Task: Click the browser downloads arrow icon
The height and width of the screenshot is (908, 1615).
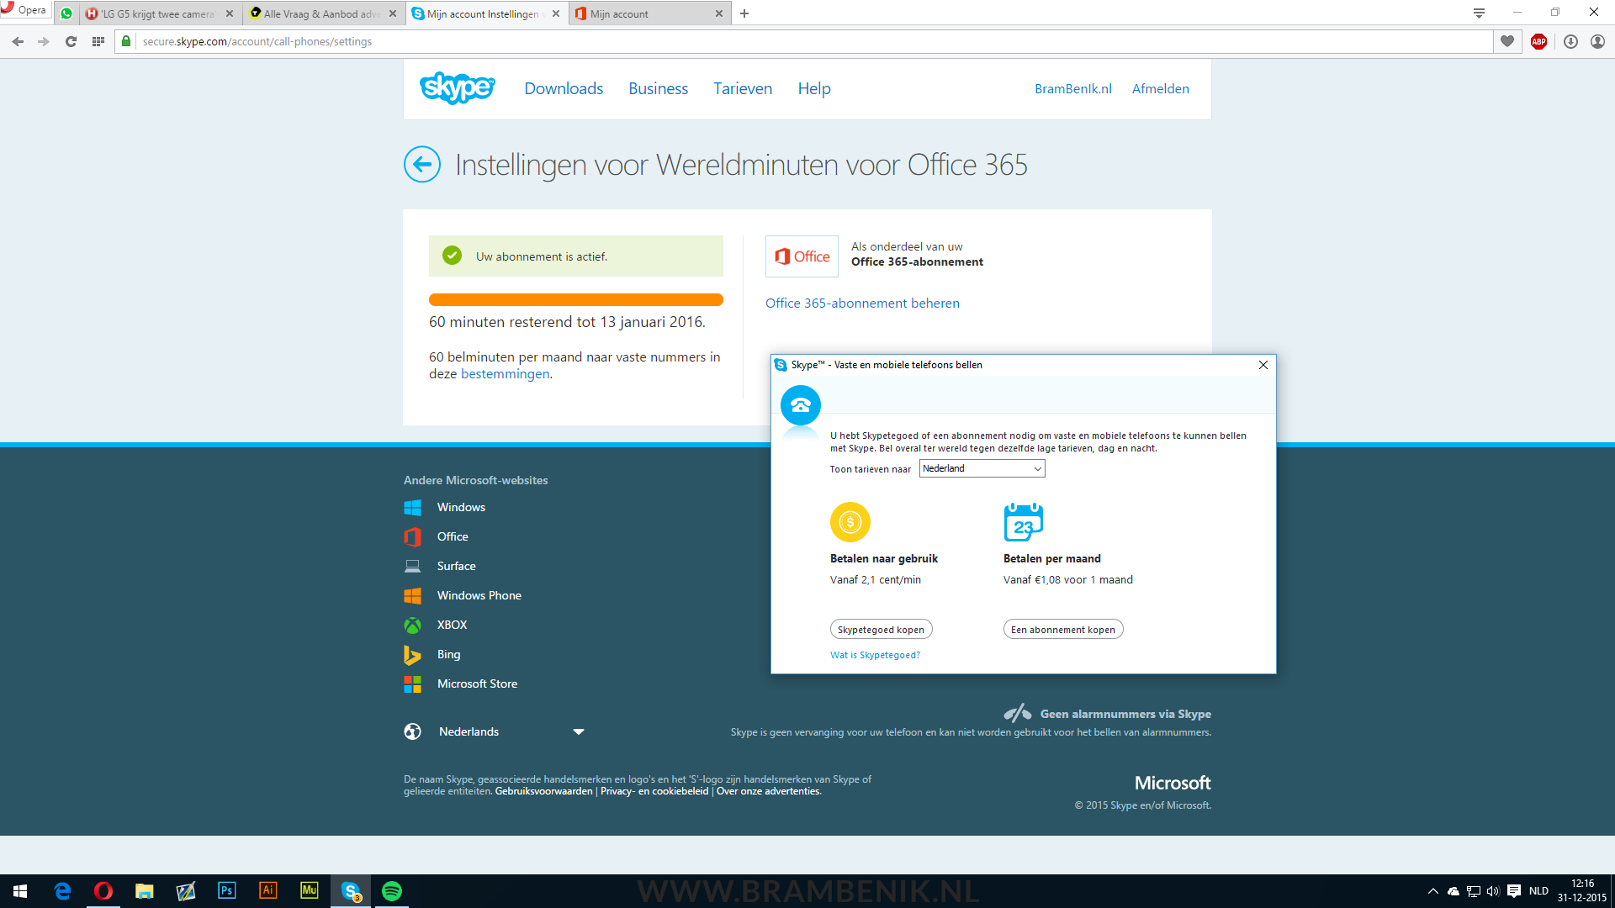Action: pos(1570,41)
